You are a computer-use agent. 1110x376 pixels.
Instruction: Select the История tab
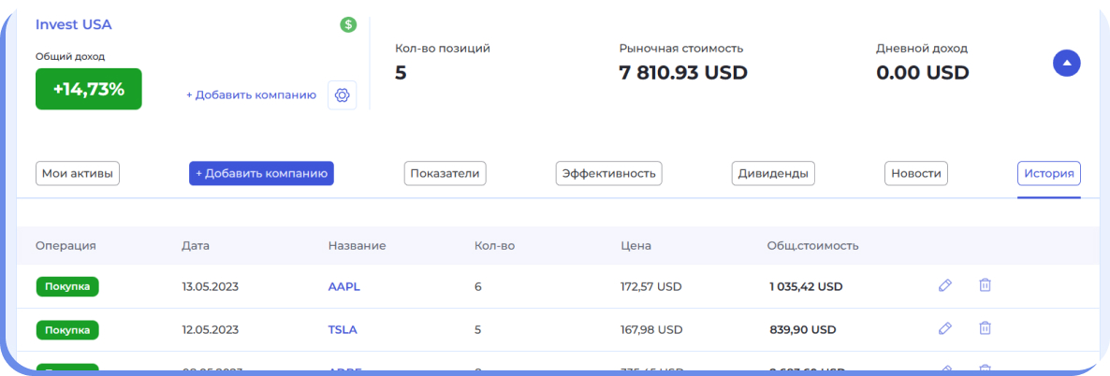point(1048,173)
